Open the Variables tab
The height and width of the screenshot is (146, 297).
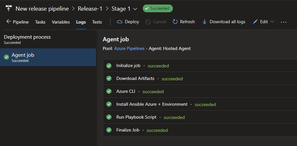coord(61,22)
